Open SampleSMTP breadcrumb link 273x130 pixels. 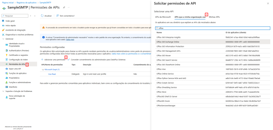(x=46, y=3)
